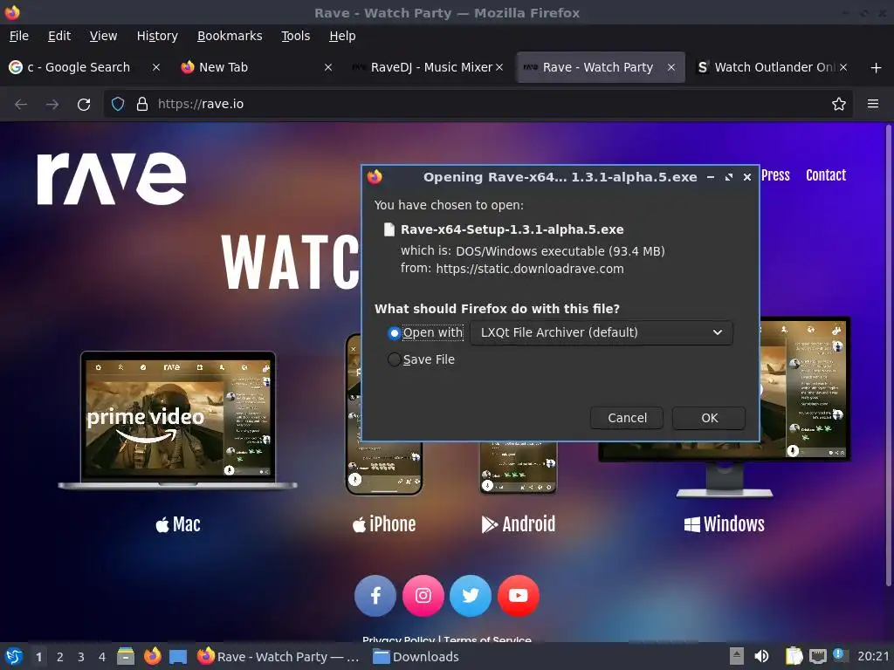Click the network monitor tray icon
The height and width of the screenshot is (670, 894).
817,657
